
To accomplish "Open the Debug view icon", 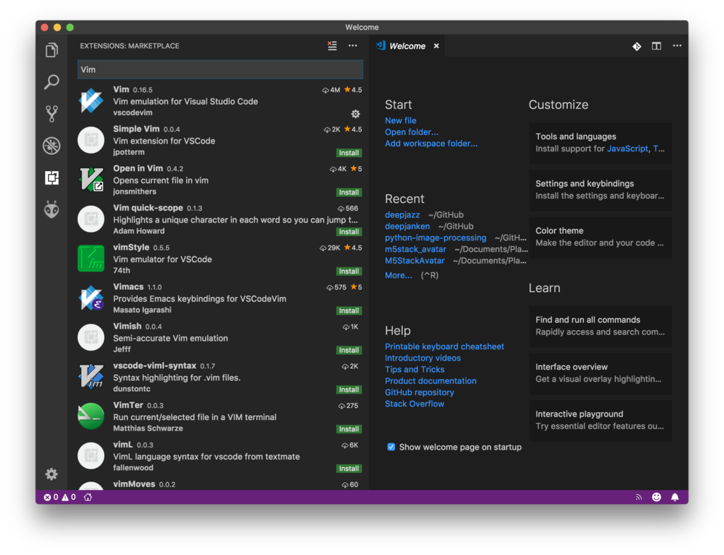I will [x=52, y=146].
